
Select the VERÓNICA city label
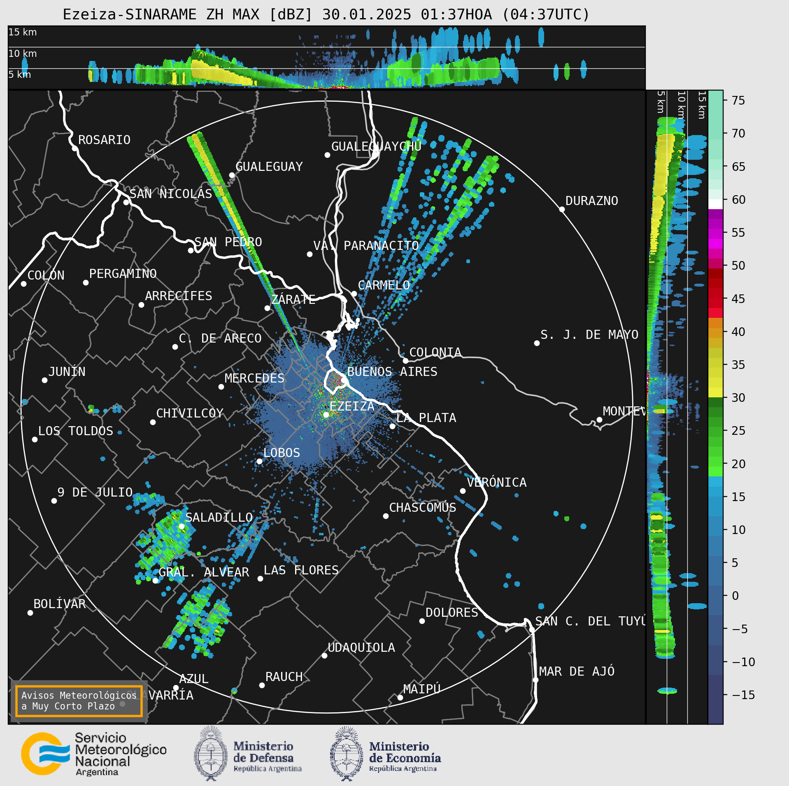click(496, 482)
